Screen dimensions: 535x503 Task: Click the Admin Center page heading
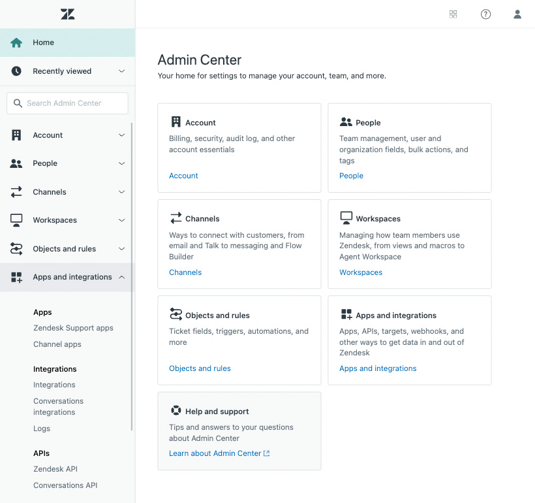point(200,60)
